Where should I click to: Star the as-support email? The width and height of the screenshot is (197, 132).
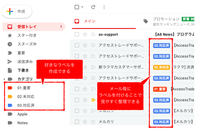85,34
